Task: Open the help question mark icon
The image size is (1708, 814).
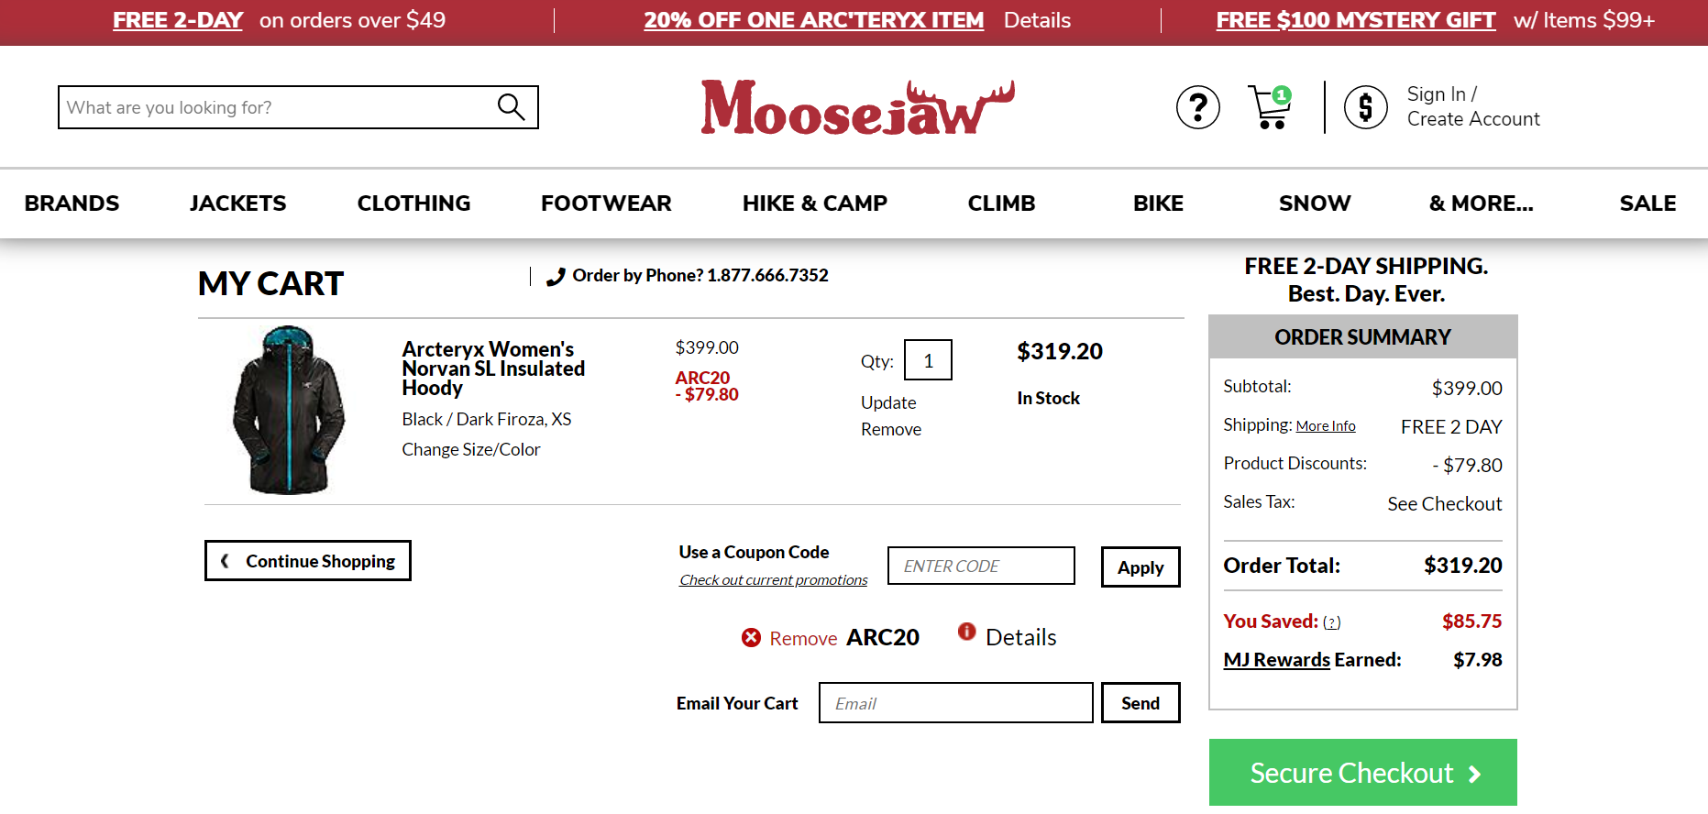Action: pyautogui.click(x=1197, y=107)
